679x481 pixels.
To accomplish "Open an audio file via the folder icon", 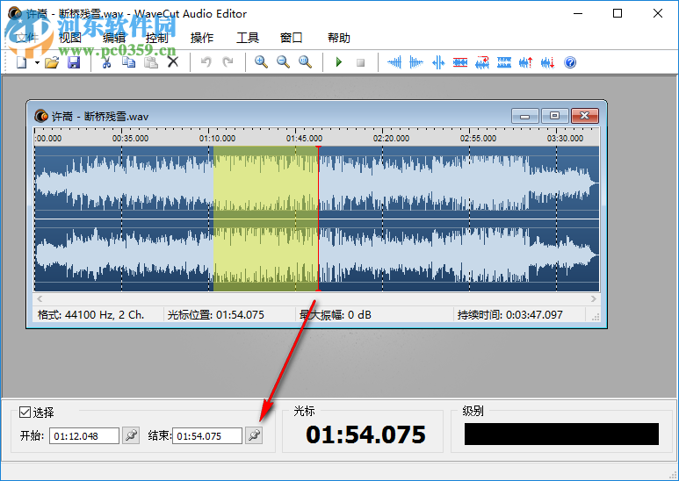I will point(52,62).
